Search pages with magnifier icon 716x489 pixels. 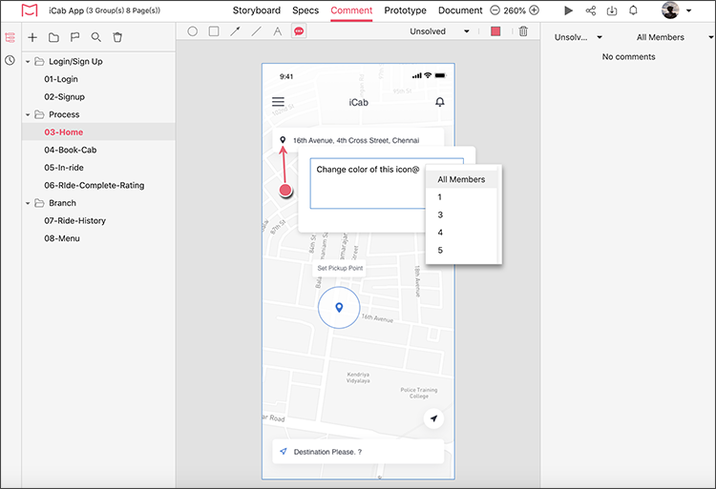(95, 37)
